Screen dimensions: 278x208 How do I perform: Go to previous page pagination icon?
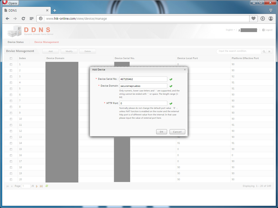(12, 186)
